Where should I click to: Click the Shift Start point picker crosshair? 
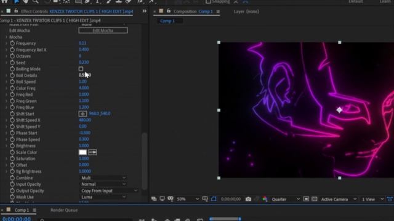coord(82,114)
